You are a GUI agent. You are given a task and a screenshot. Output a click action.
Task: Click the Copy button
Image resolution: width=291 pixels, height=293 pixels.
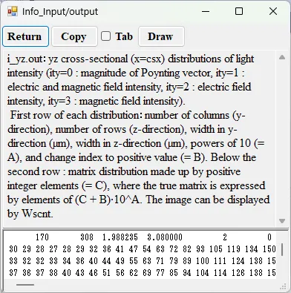[74, 36]
